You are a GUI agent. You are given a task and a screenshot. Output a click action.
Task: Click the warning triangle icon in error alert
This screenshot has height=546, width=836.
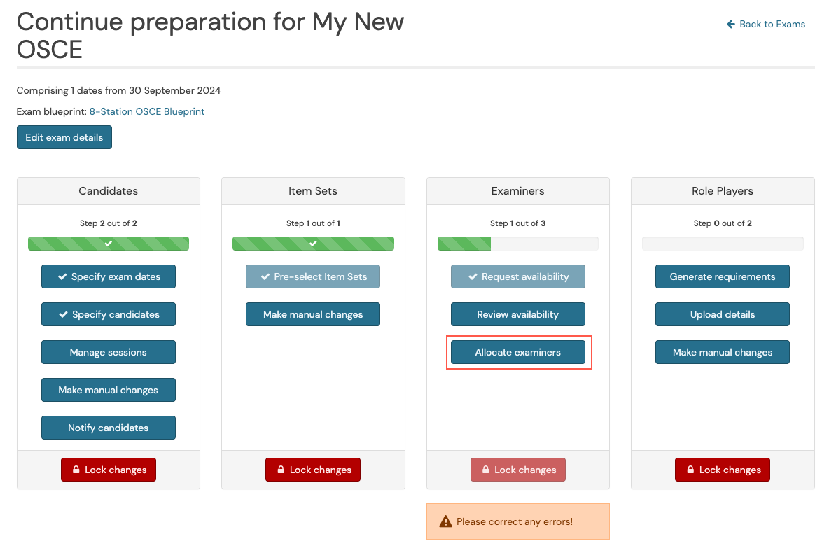coord(445,521)
